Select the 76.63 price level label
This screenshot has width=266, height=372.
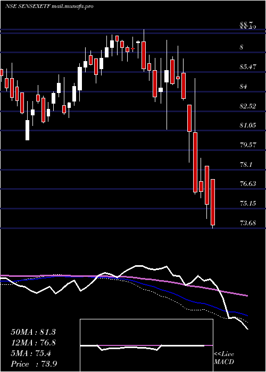(248, 184)
